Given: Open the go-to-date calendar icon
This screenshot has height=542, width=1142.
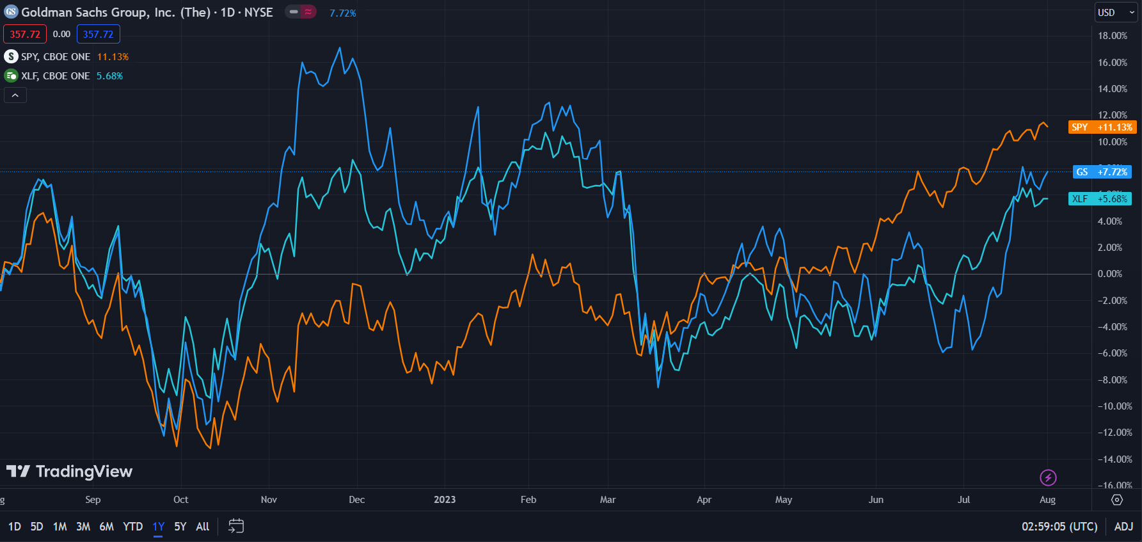Looking at the screenshot, I should 236,526.
